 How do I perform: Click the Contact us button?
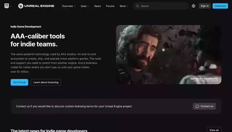tap(204, 106)
